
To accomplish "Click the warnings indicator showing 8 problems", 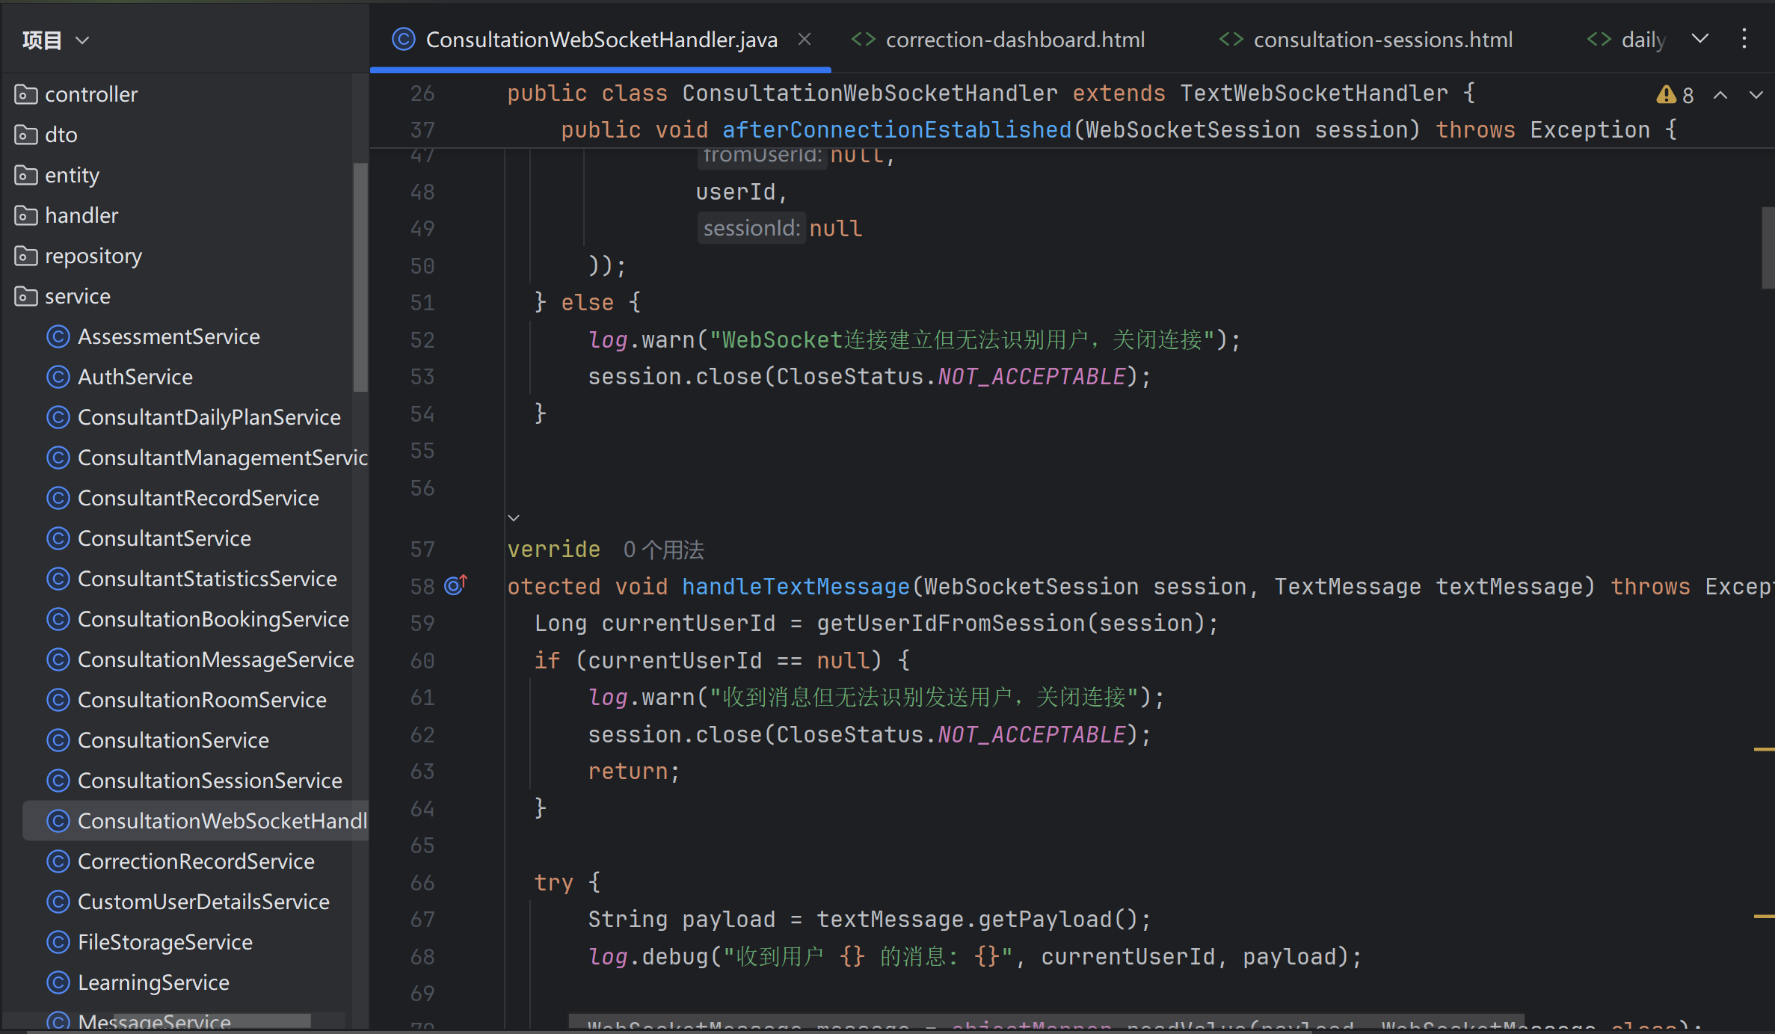I will point(1675,95).
